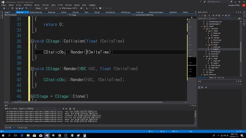
Task: Close the Stage.cpp editor tab
Action: coord(28,12)
